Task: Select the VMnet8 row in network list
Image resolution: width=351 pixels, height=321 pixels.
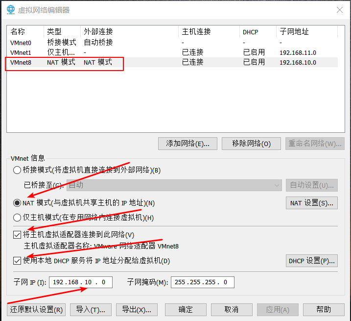Action: (x=173, y=62)
